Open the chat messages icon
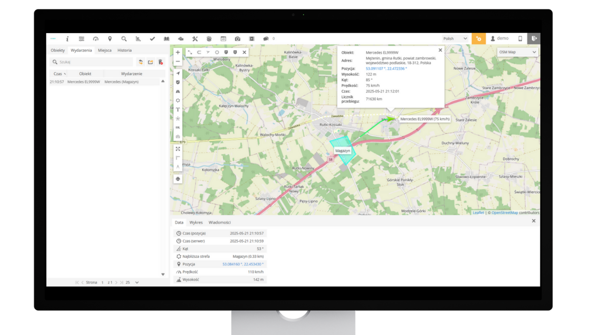Image resolution: width=596 pixels, height=335 pixels. tap(266, 39)
